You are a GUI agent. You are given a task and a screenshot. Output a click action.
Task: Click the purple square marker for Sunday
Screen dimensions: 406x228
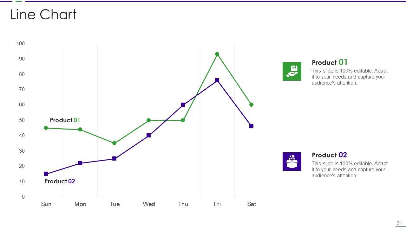46,174
